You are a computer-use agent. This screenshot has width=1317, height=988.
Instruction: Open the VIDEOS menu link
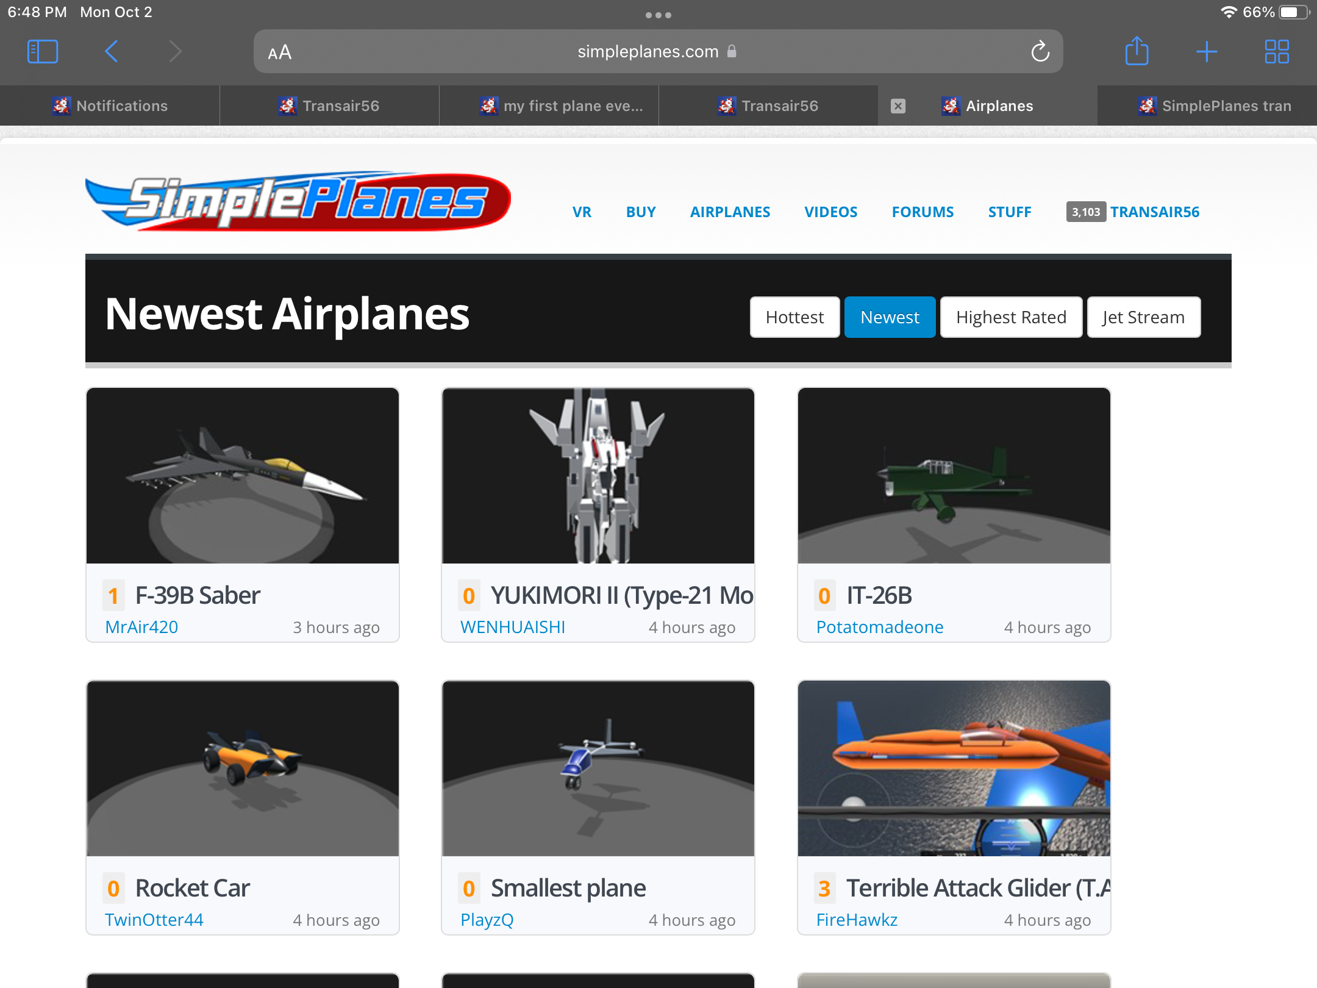pos(830,212)
